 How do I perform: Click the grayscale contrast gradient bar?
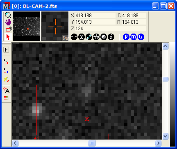(x=172, y=95)
